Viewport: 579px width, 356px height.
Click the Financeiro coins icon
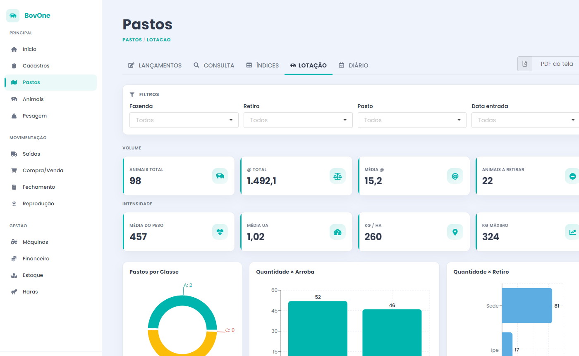click(x=14, y=259)
